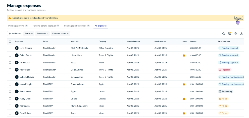Expand the Expense status filter dropdown
The height and width of the screenshot is (118, 249).
click(60, 34)
